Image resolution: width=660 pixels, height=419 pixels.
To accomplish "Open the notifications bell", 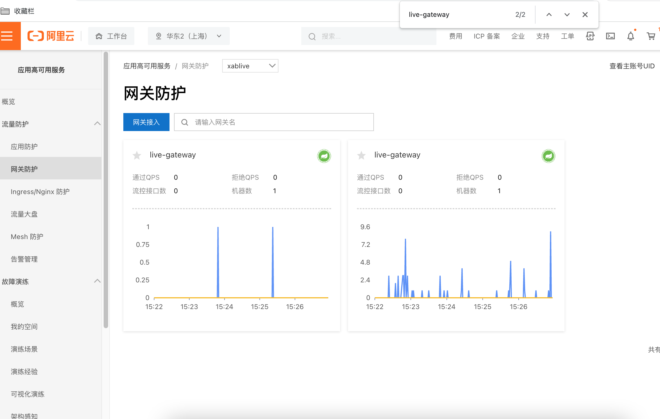I will [631, 36].
